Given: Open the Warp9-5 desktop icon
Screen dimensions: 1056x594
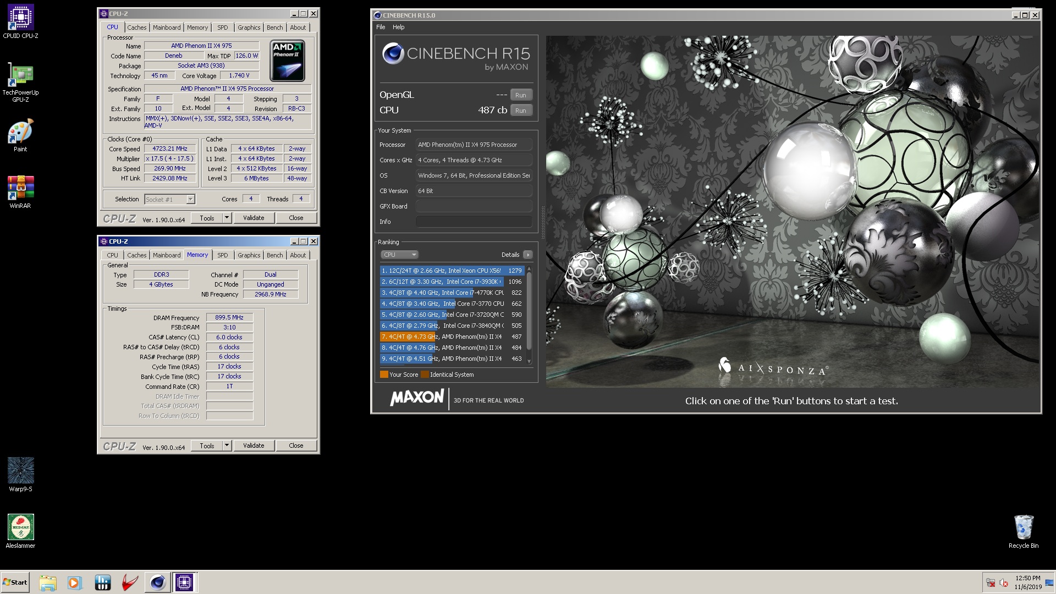Looking at the screenshot, I should tap(20, 475).
